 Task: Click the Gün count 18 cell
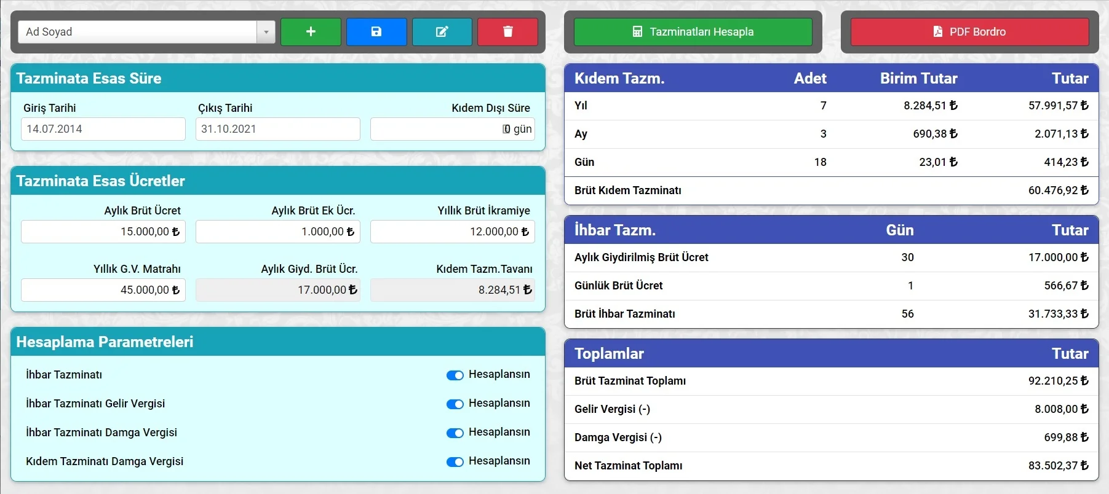[x=821, y=162]
